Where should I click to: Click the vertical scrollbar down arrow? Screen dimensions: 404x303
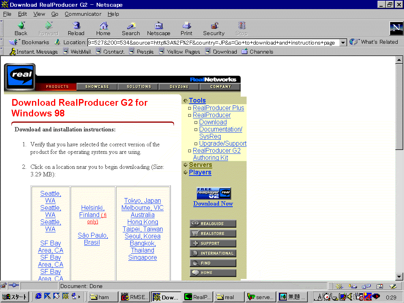pos(399,277)
